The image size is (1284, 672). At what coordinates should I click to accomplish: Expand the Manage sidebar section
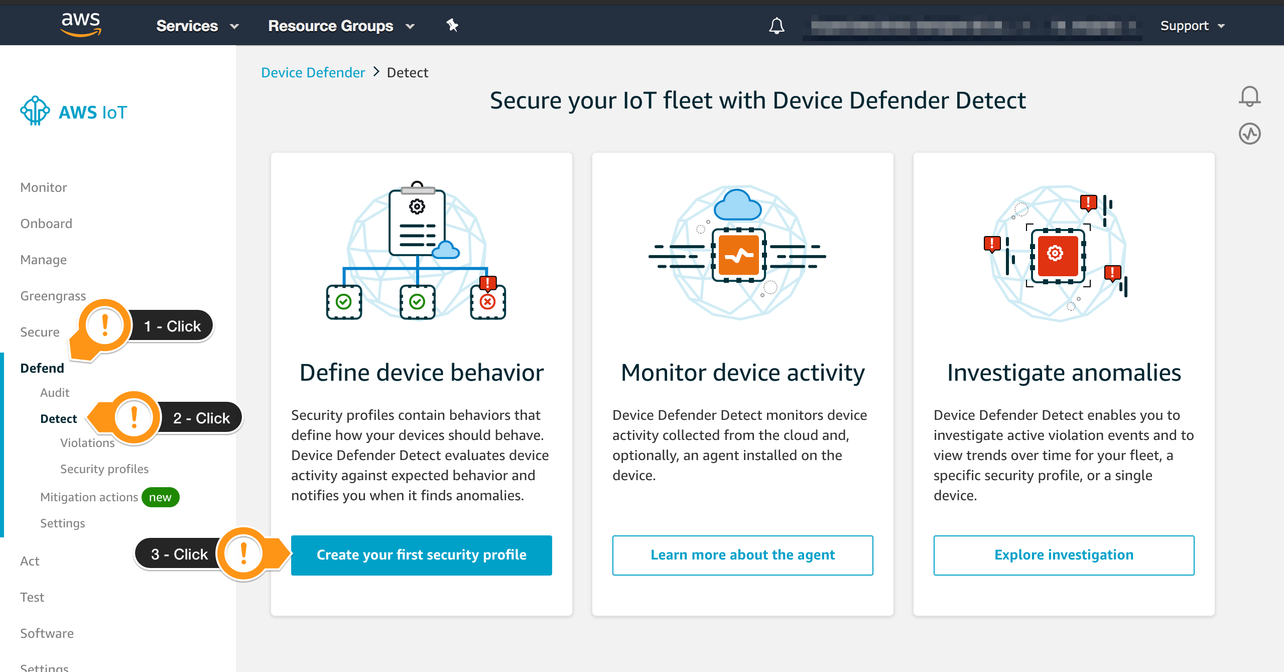click(x=44, y=260)
